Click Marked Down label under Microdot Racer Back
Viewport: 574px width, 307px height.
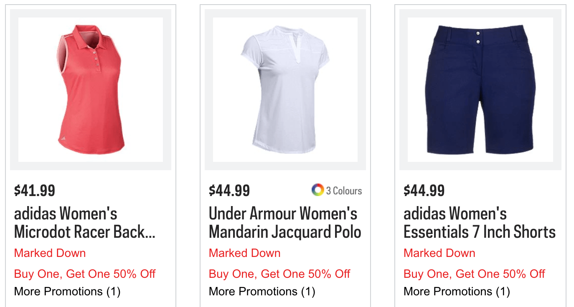(50, 253)
